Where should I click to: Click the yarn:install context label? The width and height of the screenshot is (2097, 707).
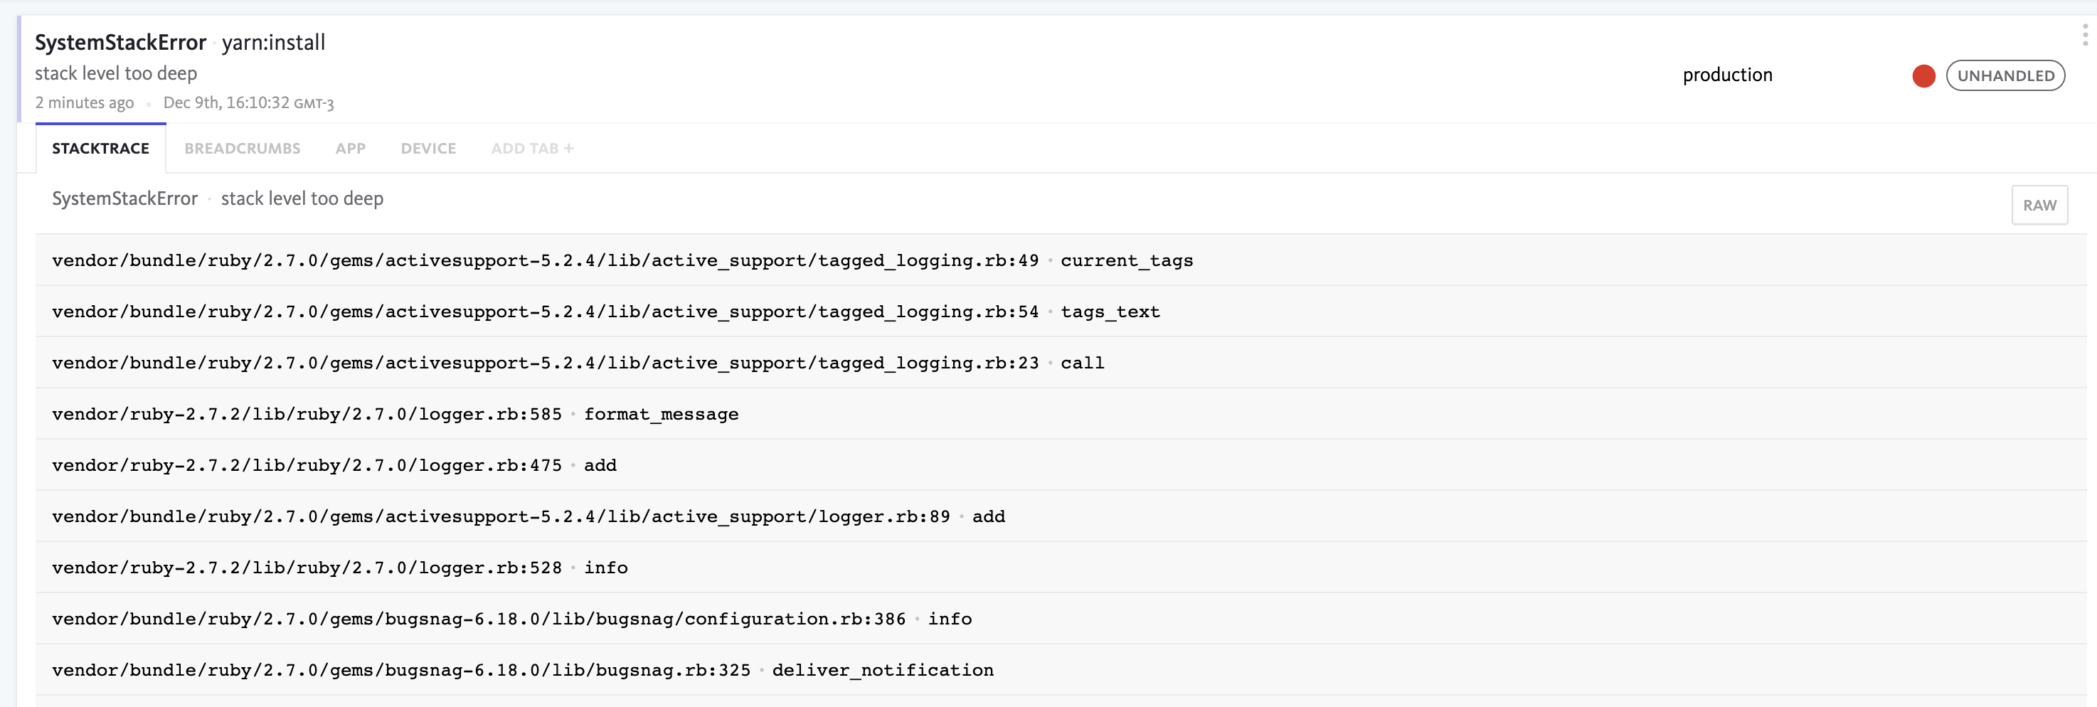[275, 42]
